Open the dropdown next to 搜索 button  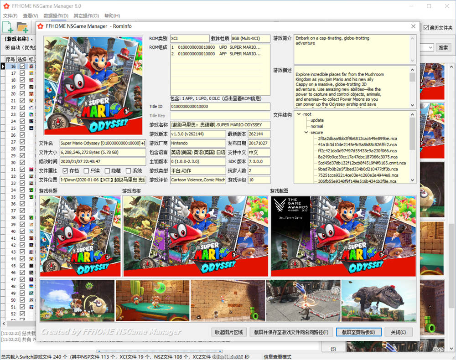coord(431,48)
